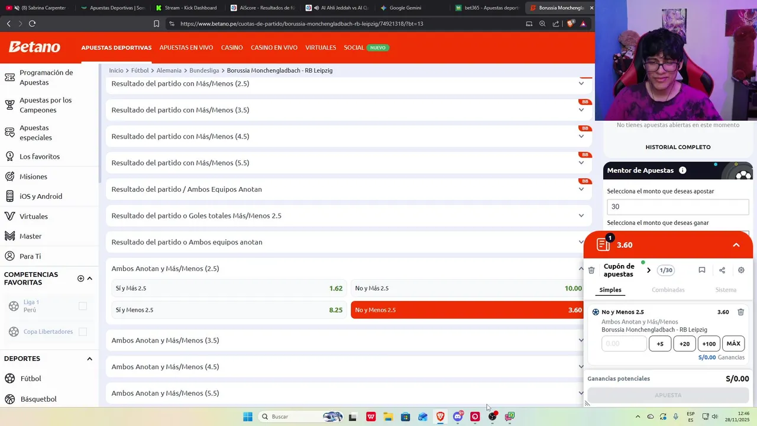Switch to the Sistema tab in the bet slip
The height and width of the screenshot is (426, 757).
tap(726, 290)
